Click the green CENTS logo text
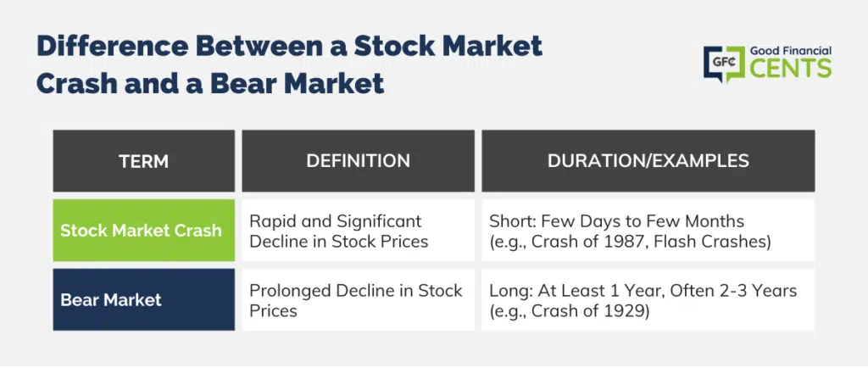This screenshot has width=868, height=368. 791,69
